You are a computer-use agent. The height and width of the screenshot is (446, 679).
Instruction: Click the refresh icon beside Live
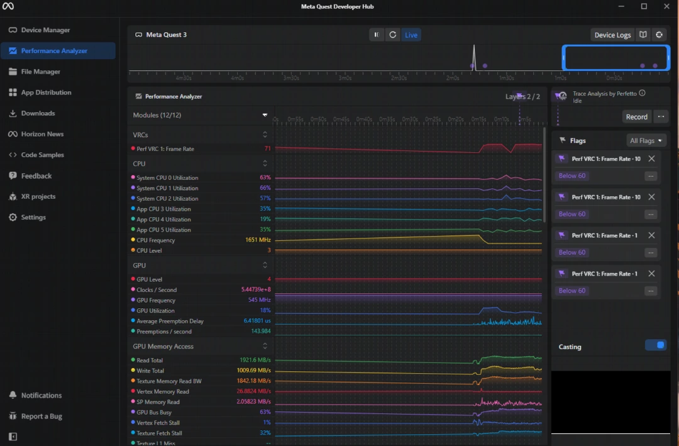click(x=393, y=35)
